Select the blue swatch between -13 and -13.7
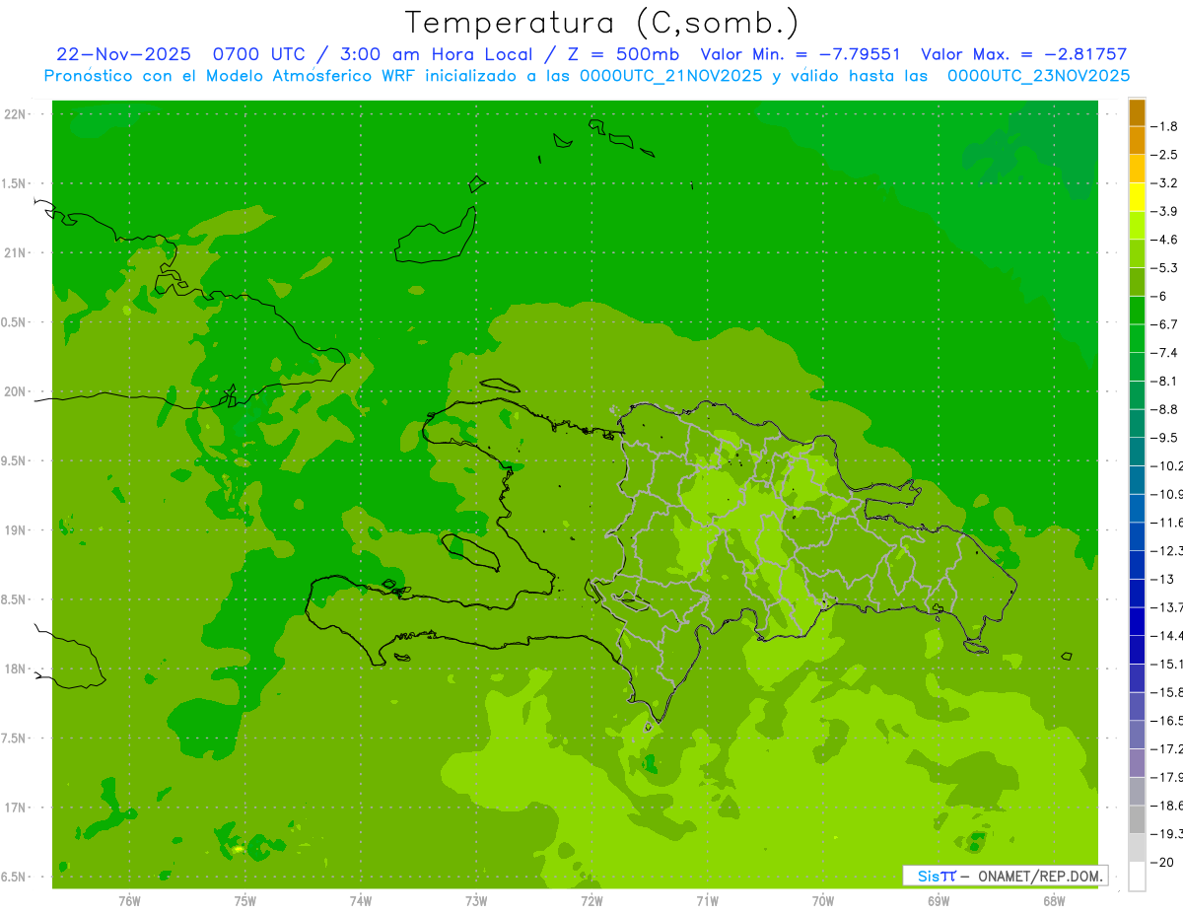 click(x=1137, y=593)
